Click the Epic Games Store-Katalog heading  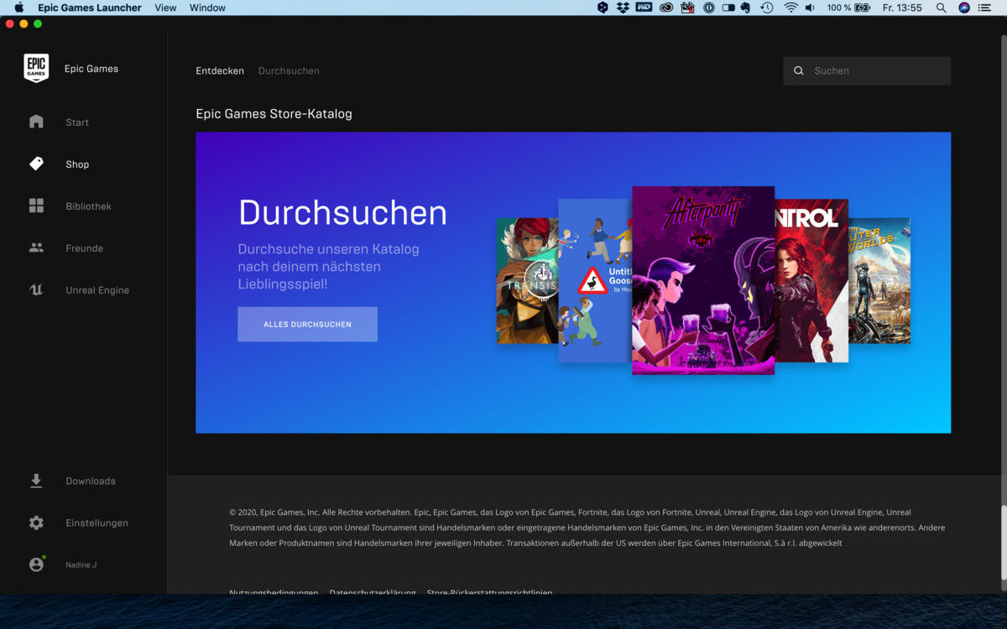[x=274, y=113]
